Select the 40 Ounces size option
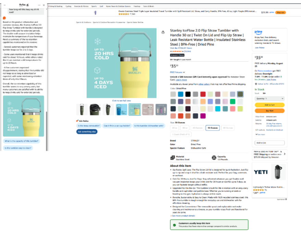The width and height of the screenshot is (301, 231). [228, 128]
